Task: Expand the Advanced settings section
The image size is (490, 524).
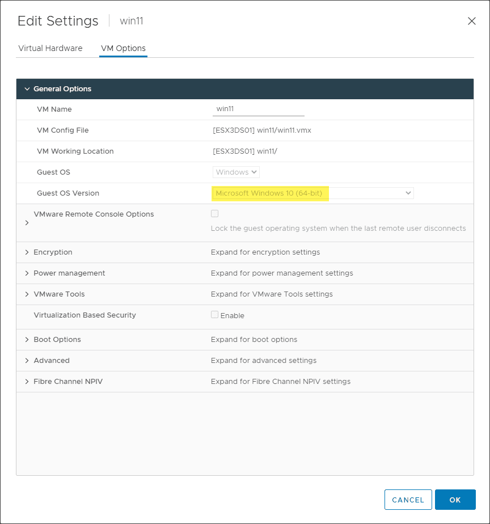Action: point(27,360)
